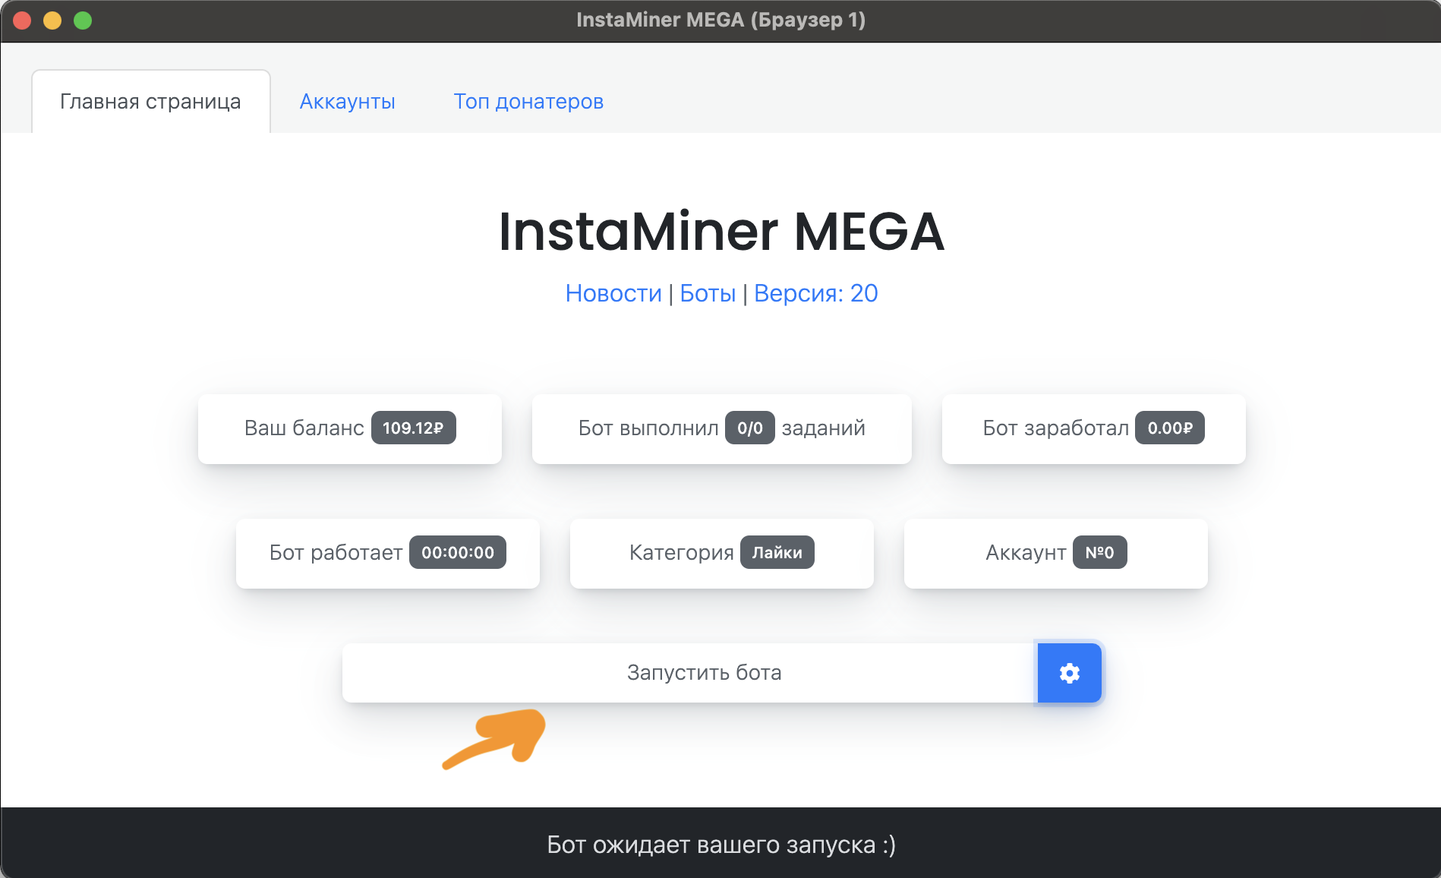The width and height of the screenshot is (1441, 878).
Task: Click the InstaMiner MEGA heading
Action: tap(721, 232)
